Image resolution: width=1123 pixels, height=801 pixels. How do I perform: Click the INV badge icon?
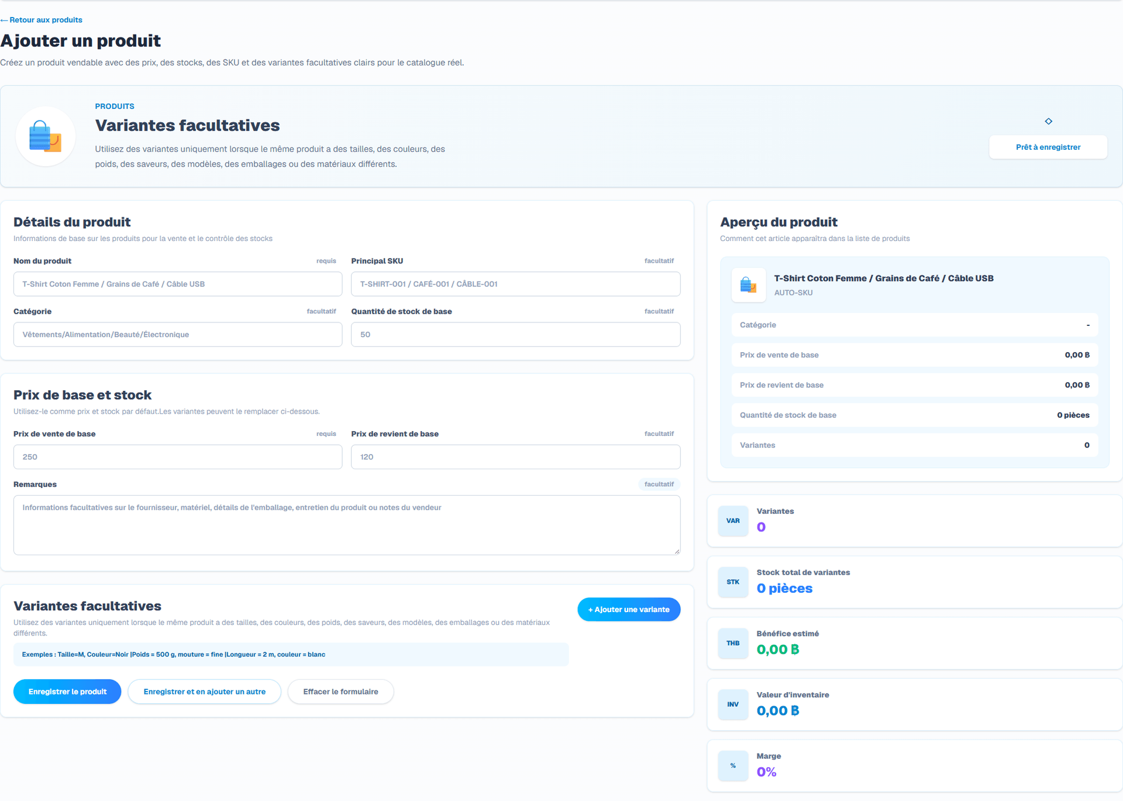pos(733,704)
